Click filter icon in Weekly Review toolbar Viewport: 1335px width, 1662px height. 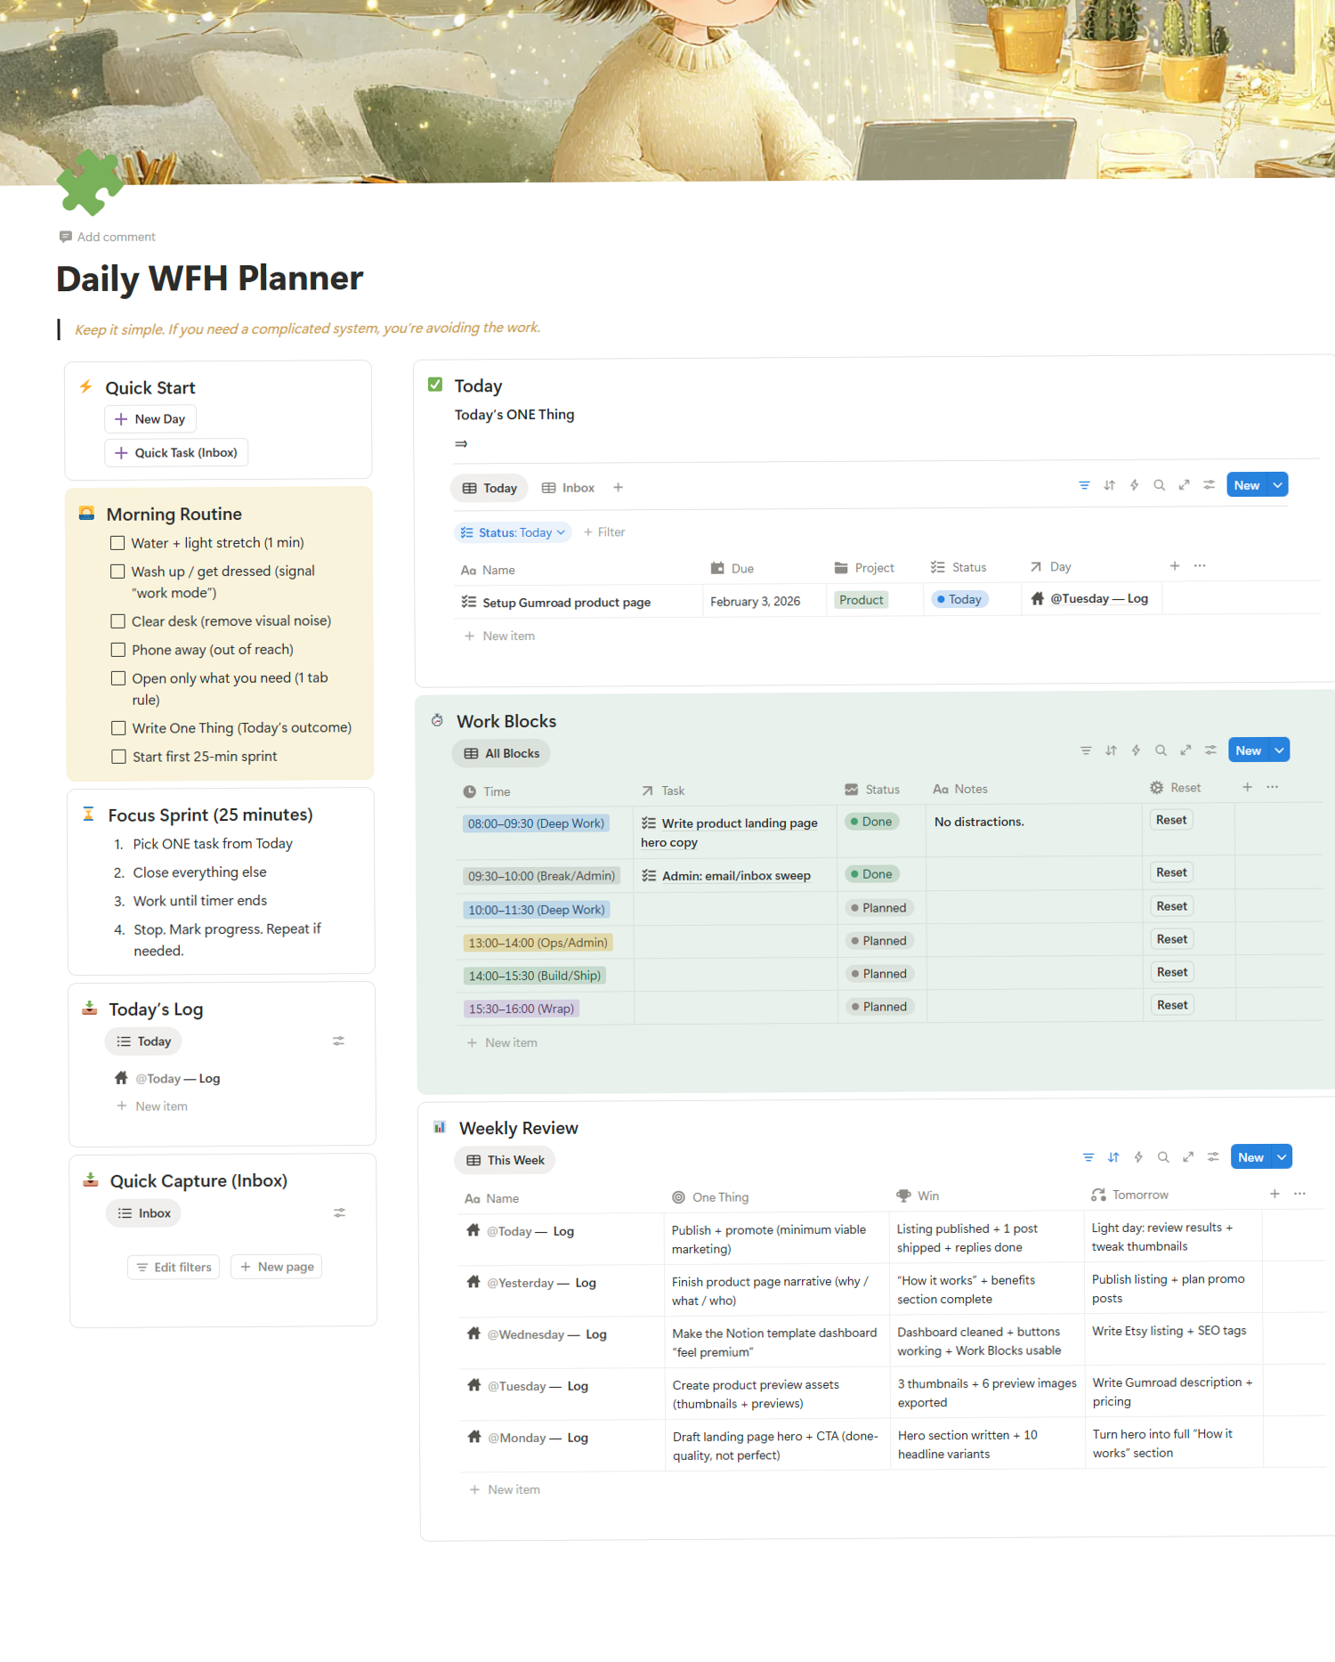pos(1088,1157)
